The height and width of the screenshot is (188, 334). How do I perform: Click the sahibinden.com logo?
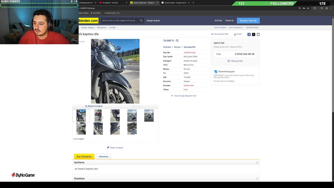pos(88,20)
